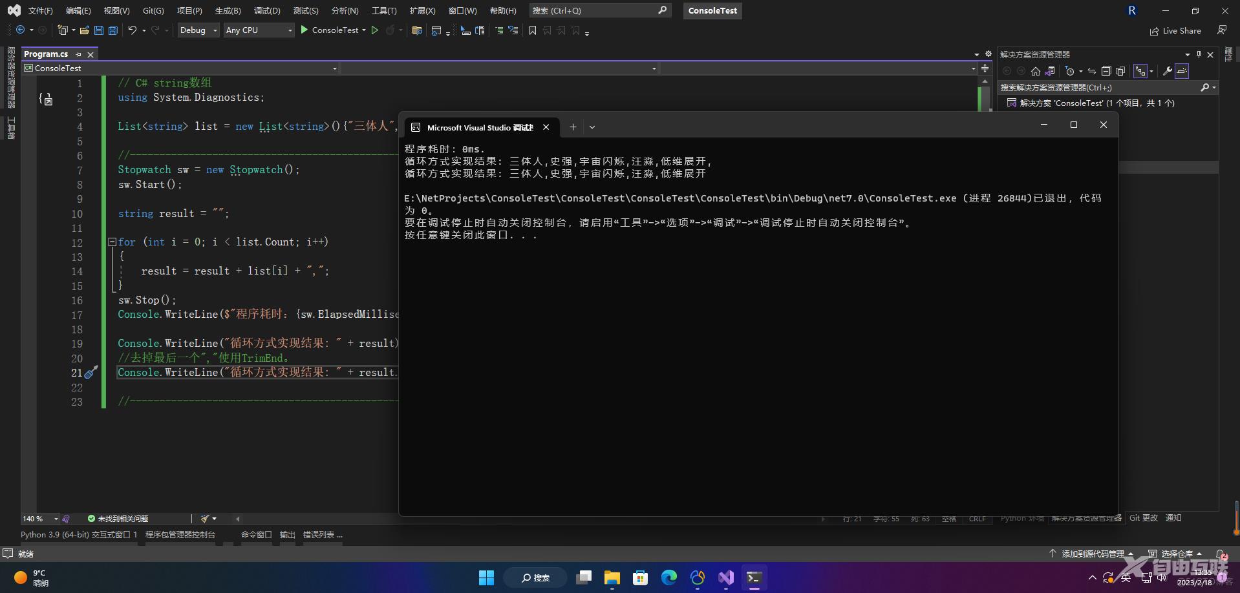The image size is (1240, 593).
Task: Open the 工具(T) menu
Action: pos(384,11)
